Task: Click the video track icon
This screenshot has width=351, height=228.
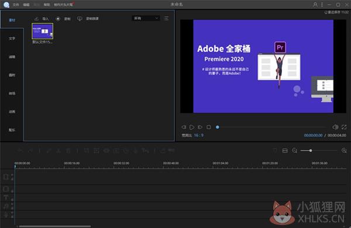Action: click(x=6, y=177)
